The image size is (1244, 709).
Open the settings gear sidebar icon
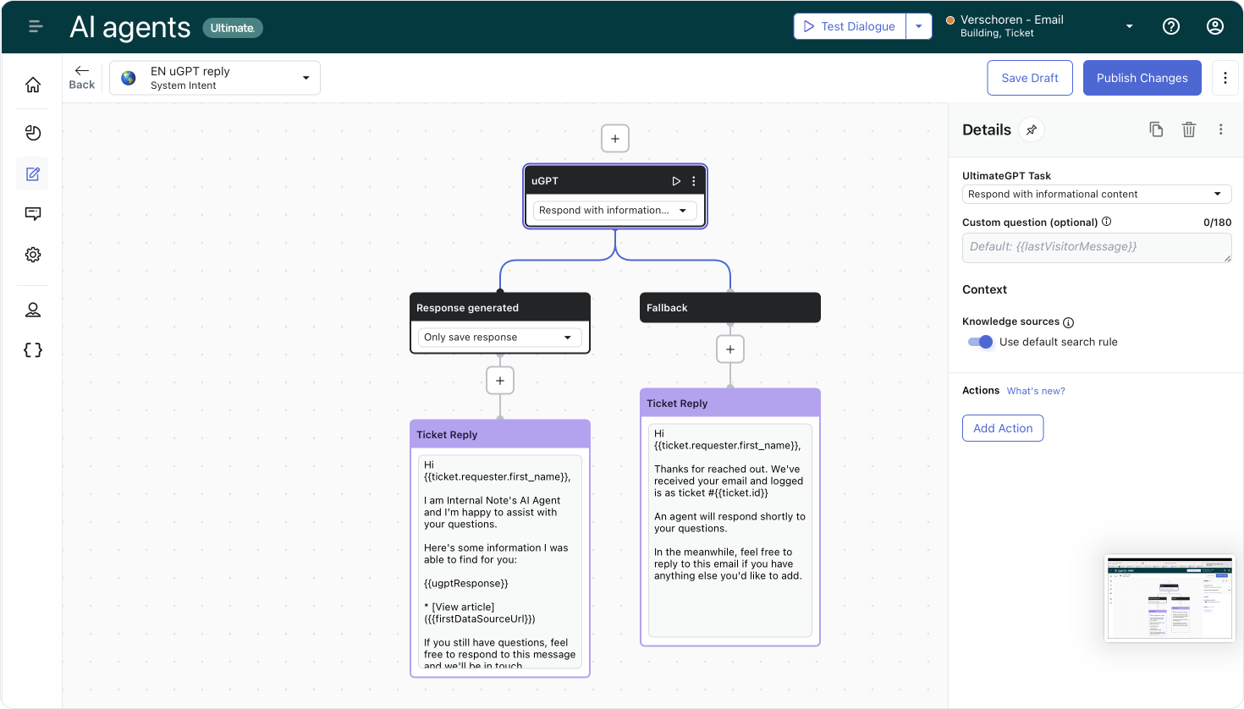point(33,255)
